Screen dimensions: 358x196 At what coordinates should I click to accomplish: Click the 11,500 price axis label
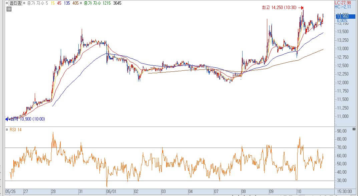[x=342, y=100]
